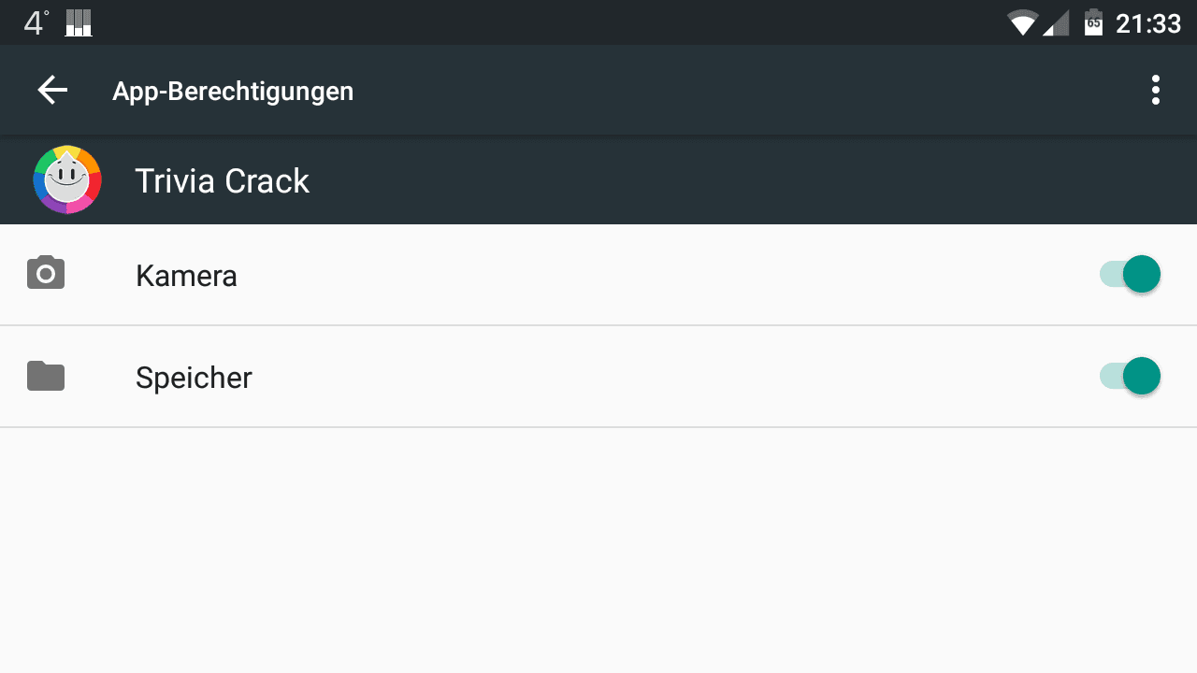Image resolution: width=1197 pixels, height=673 pixels.
Task: Go back using the arrow icon
Action: pyautogui.click(x=52, y=91)
